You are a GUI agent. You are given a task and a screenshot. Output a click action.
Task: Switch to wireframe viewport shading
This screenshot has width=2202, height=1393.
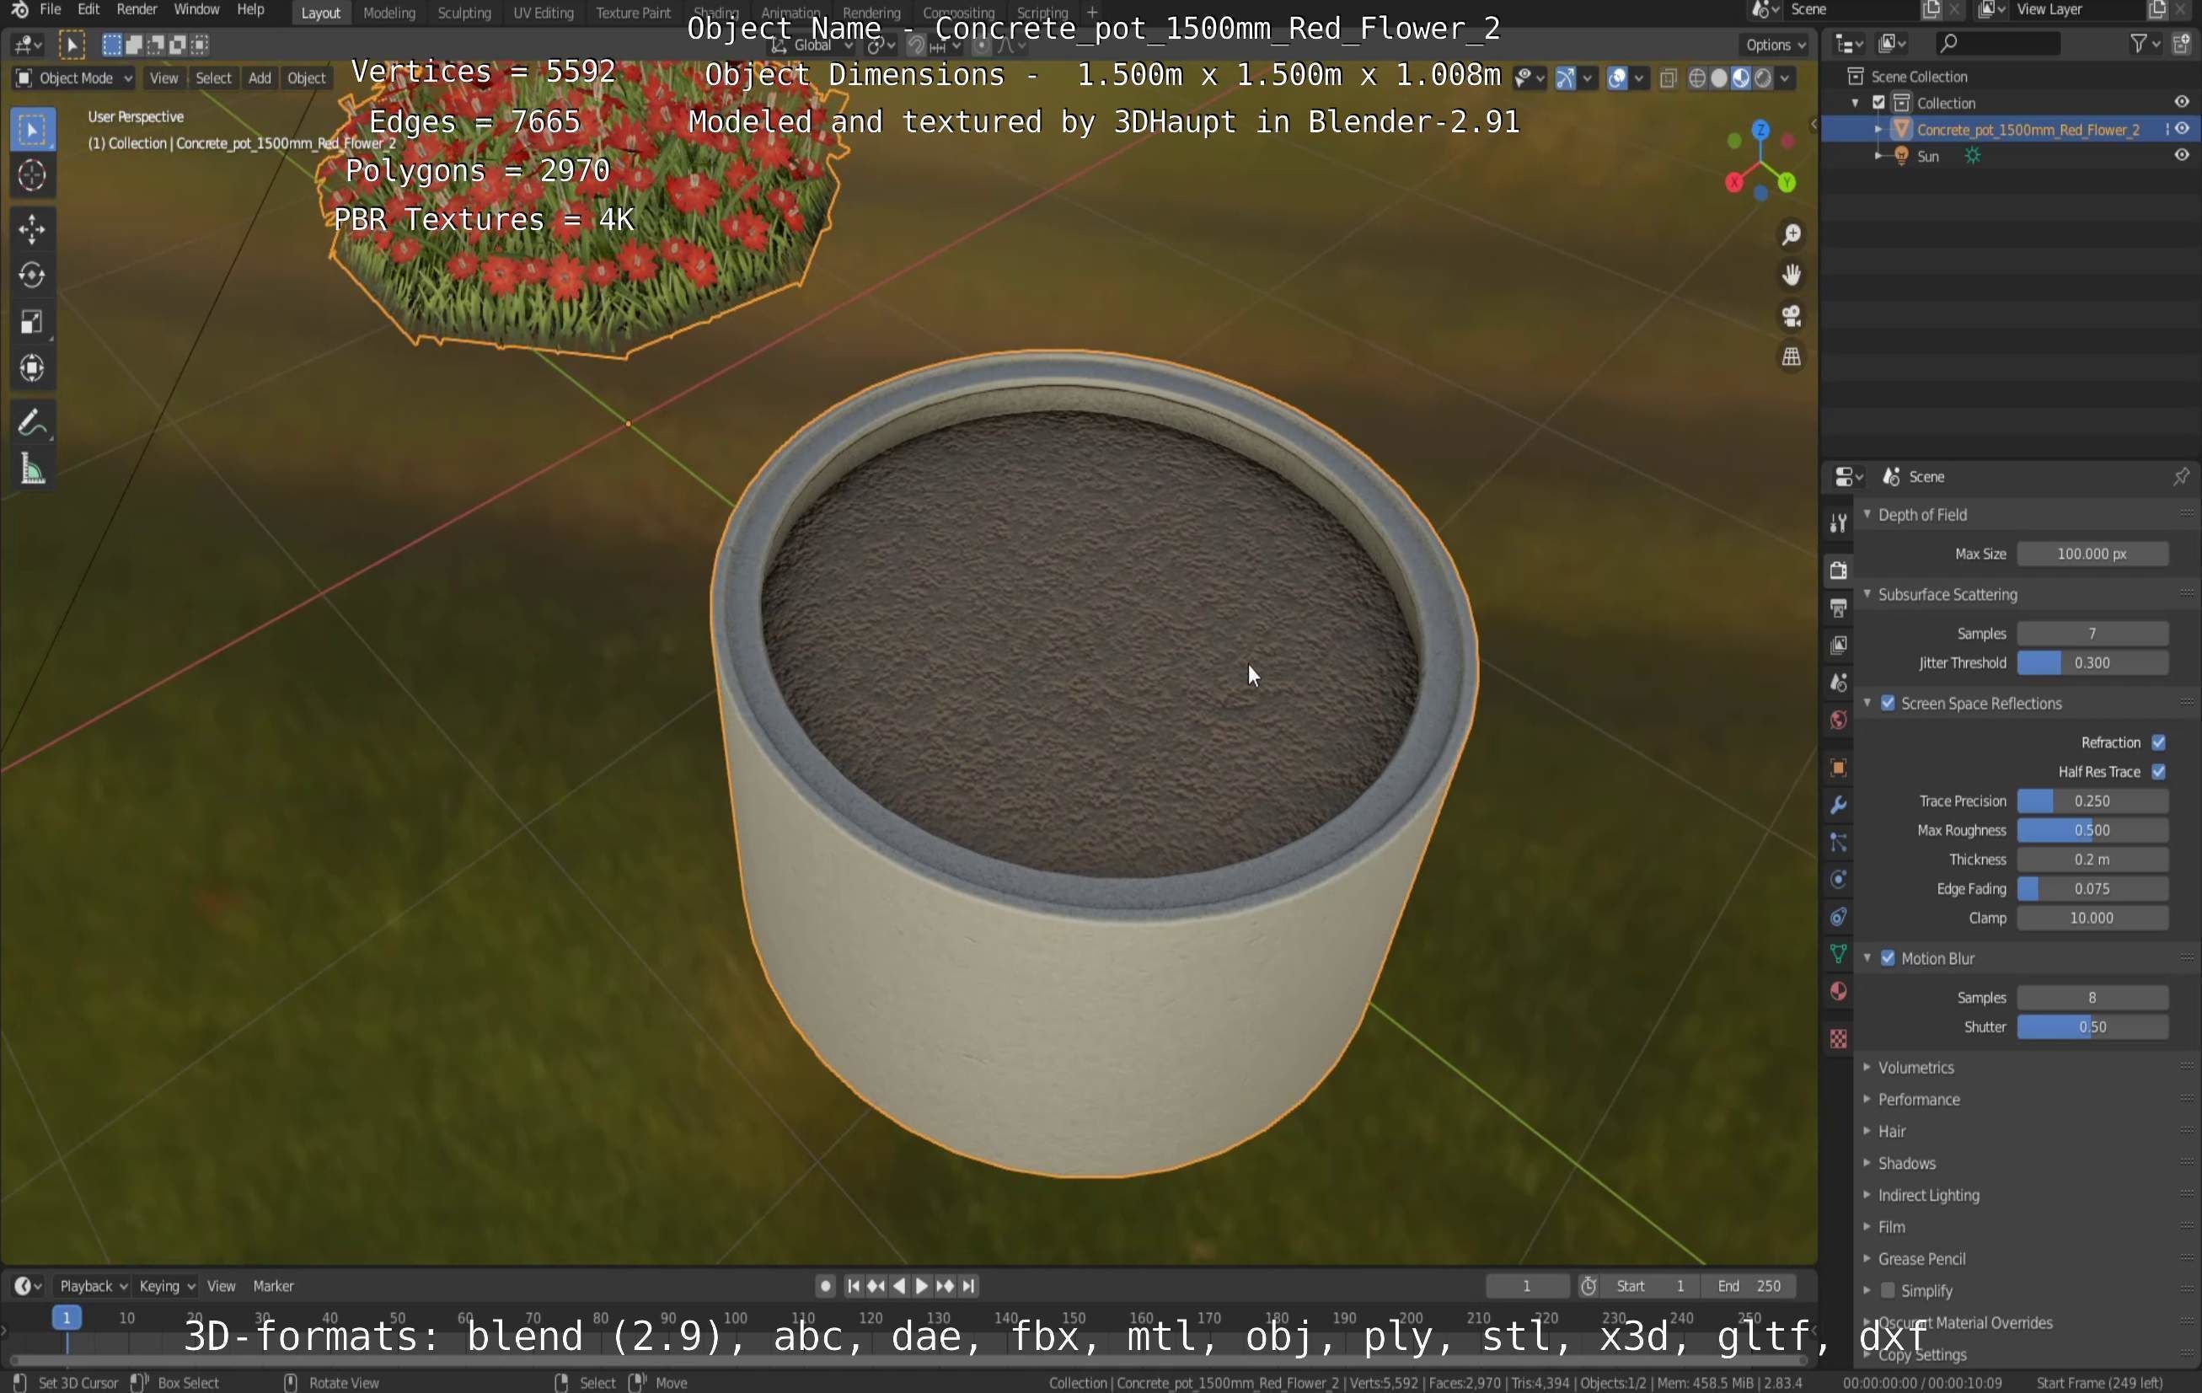click(x=1697, y=78)
